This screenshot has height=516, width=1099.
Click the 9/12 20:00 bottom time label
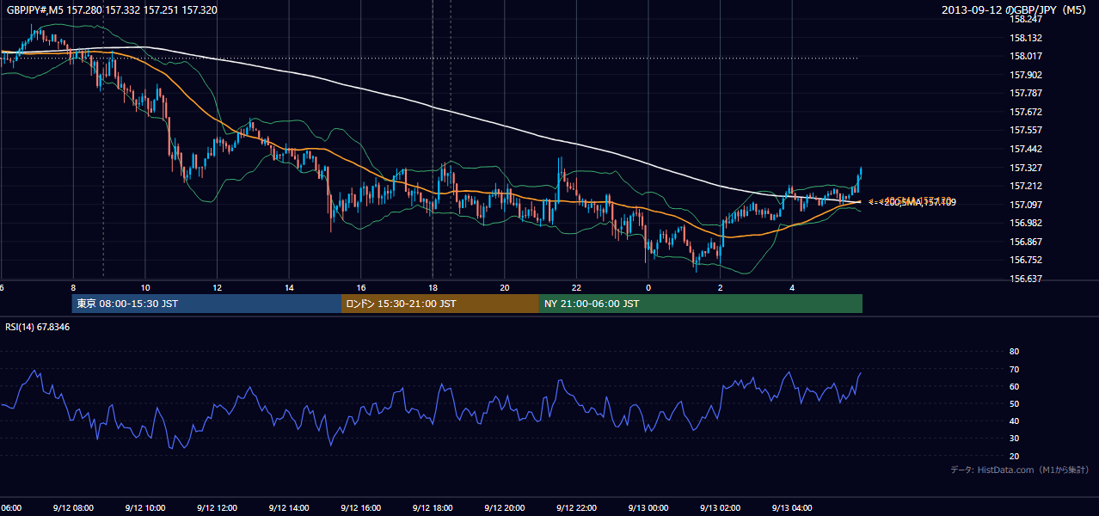(504, 507)
